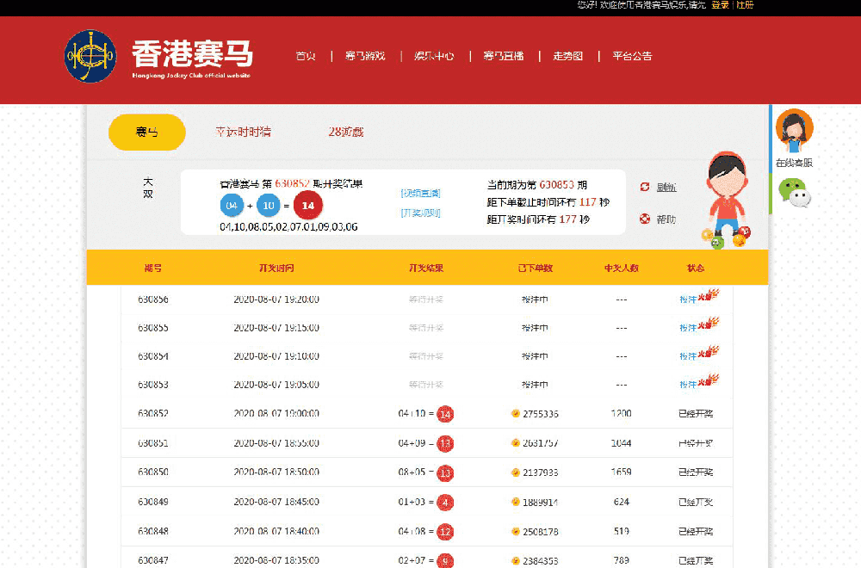The image size is (861, 568).
Task: Select the yellow 赛马 tab
Action: [147, 133]
